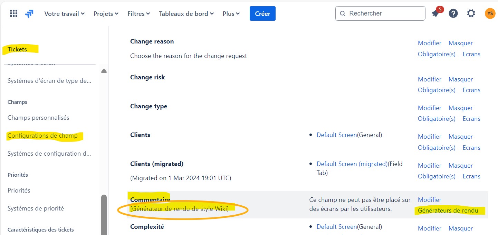Click the scroll-up arrow in the sidebar
Screen dimensions: 498x235
tap(104, 70)
